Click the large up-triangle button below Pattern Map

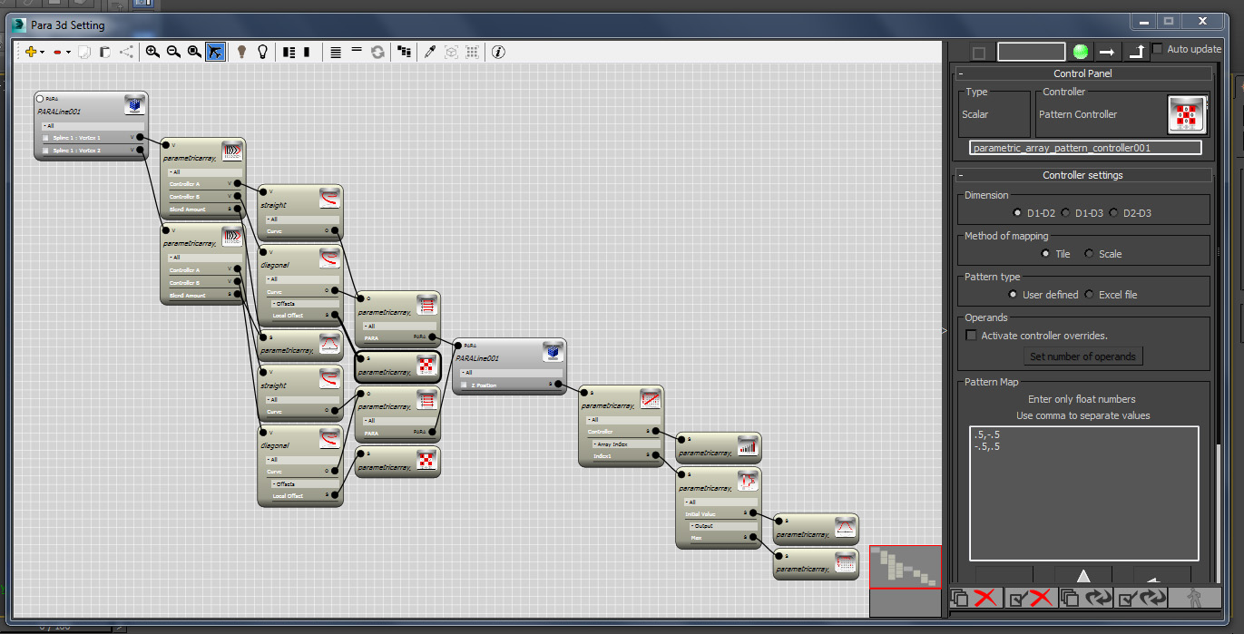click(x=1082, y=575)
